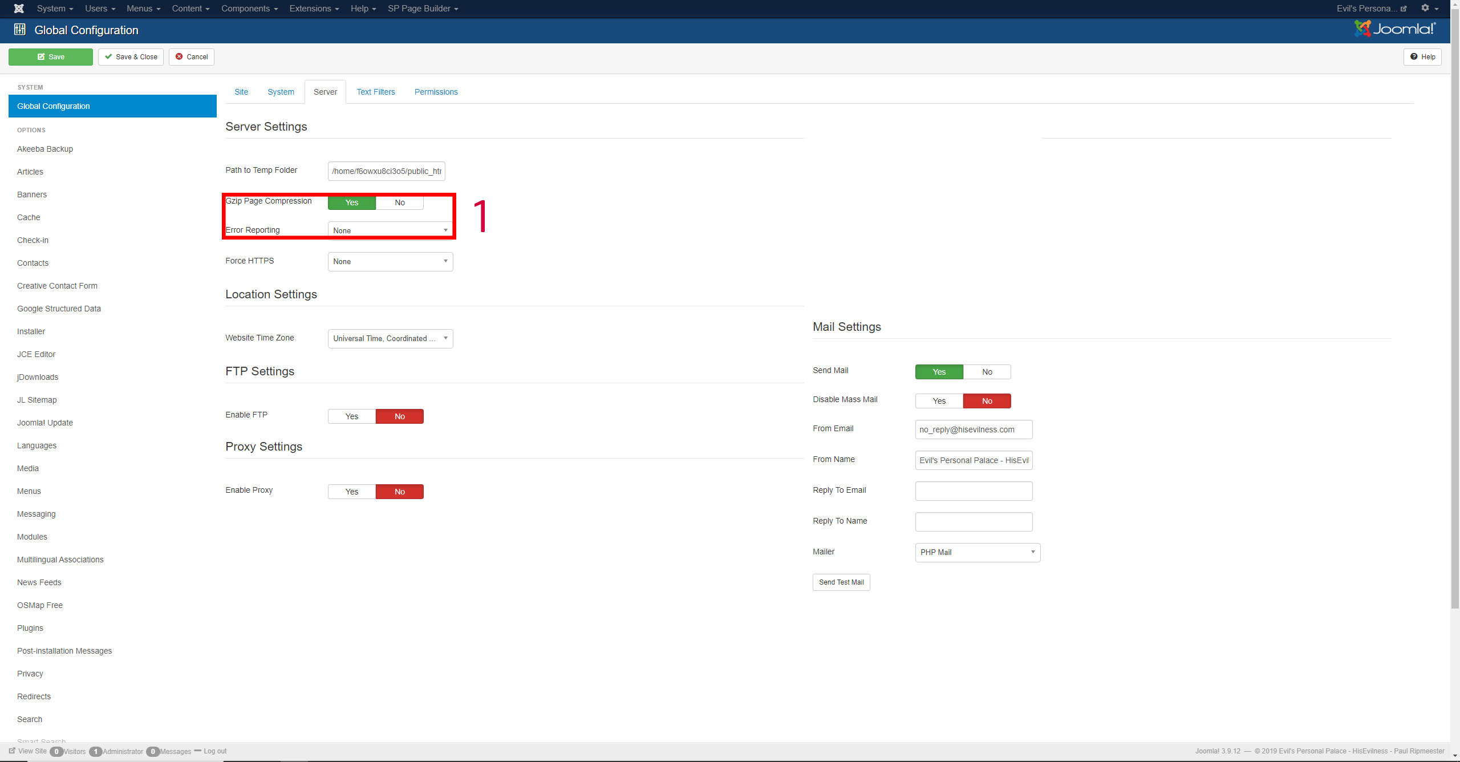Cancel the configuration changes
This screenshot has height=762, width=1460.
pos(192,57)
